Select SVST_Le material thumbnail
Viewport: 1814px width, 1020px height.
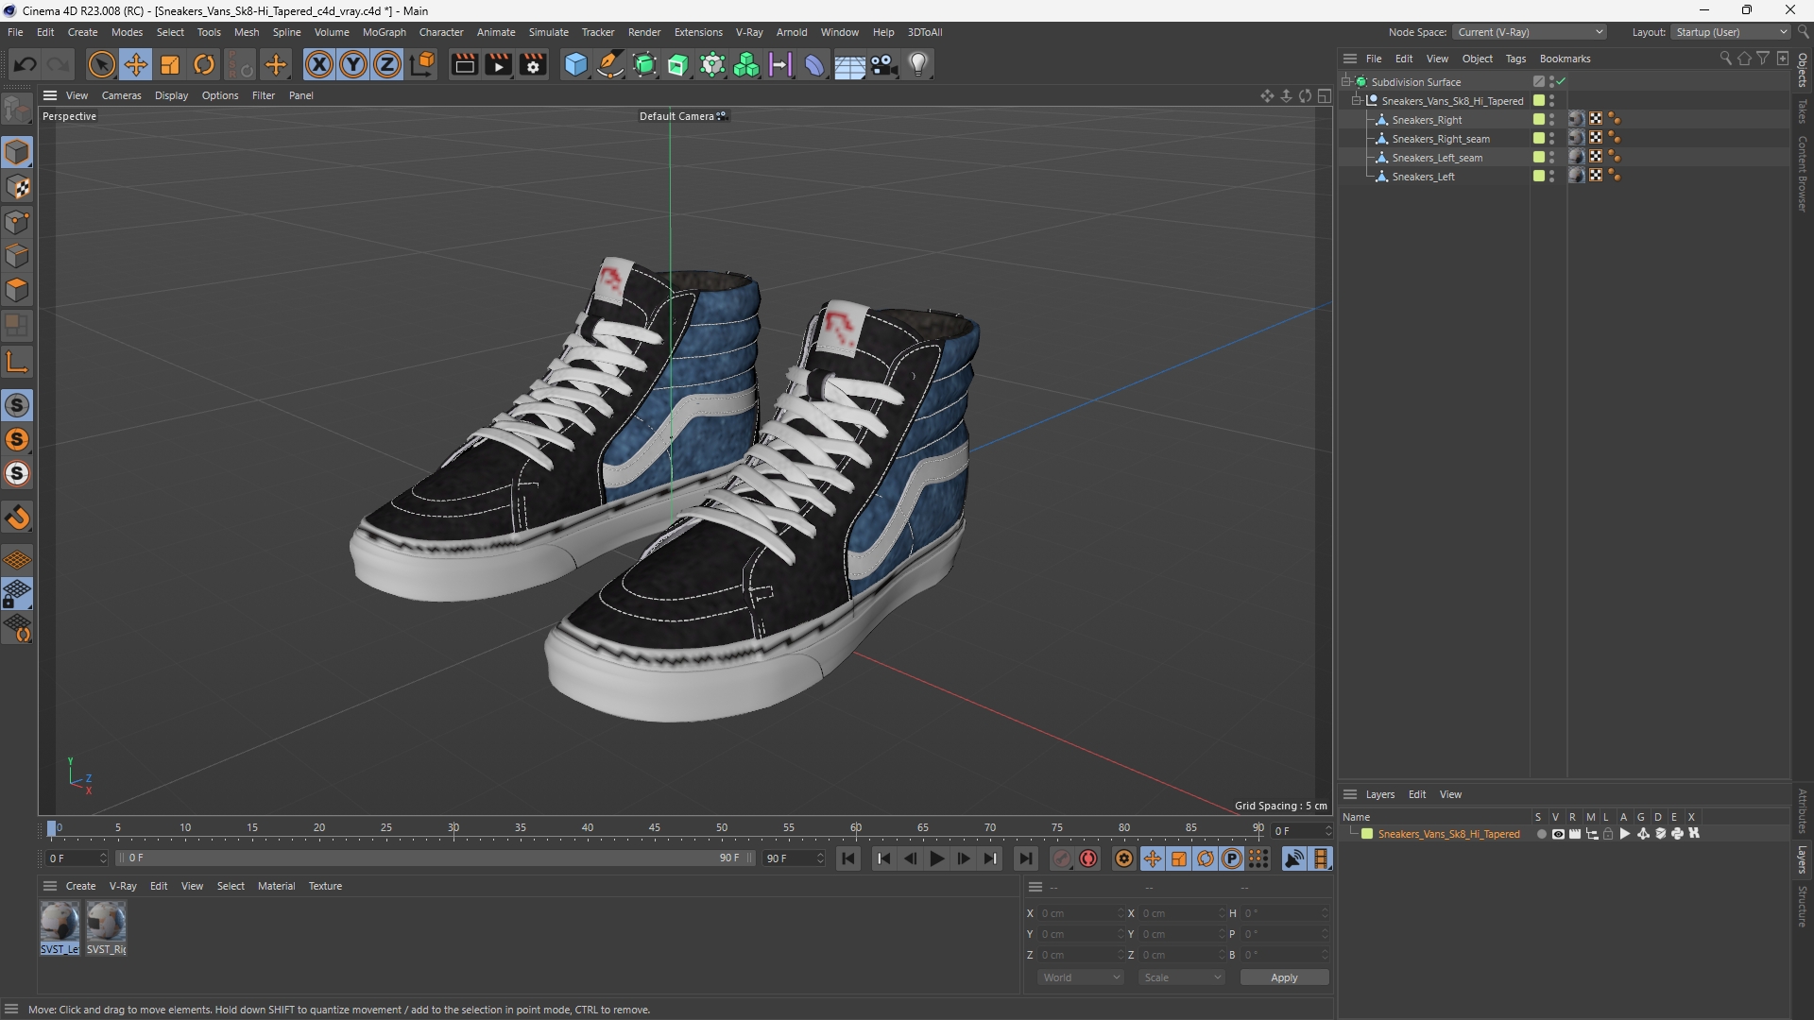[x=60, y=922]
